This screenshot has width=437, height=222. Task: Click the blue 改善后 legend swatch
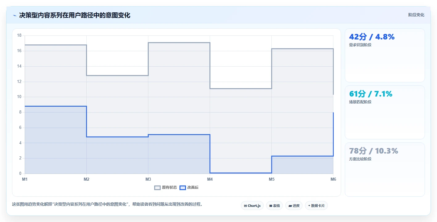coord(183,187)
